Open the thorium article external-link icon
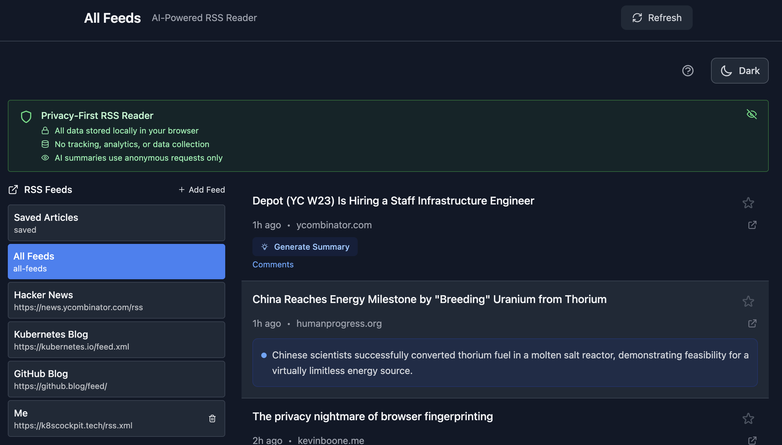Image resolution: width=782 pixels, height=445 pixels. click(752, 323)
